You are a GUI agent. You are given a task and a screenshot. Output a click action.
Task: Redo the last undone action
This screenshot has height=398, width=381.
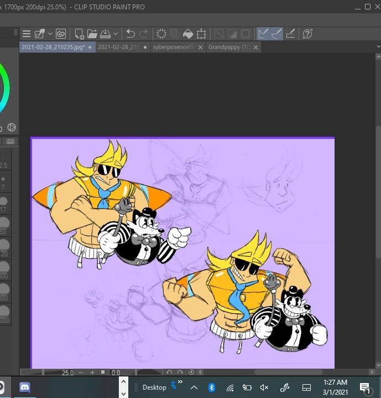pos(144,34)
